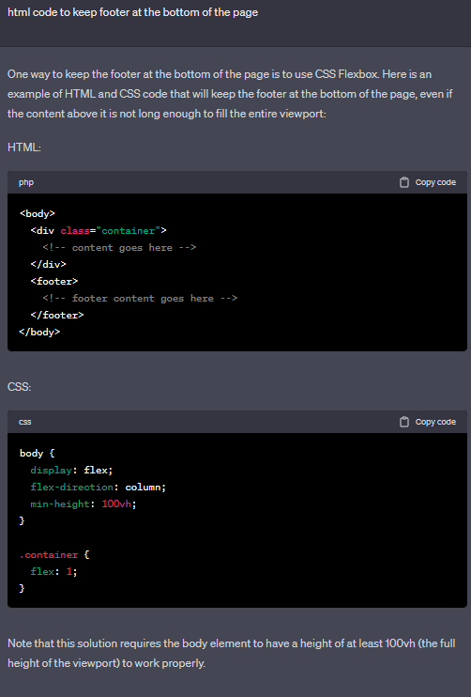
Task: Click the closing </body> tag line
Action: [x=39, y=332]
